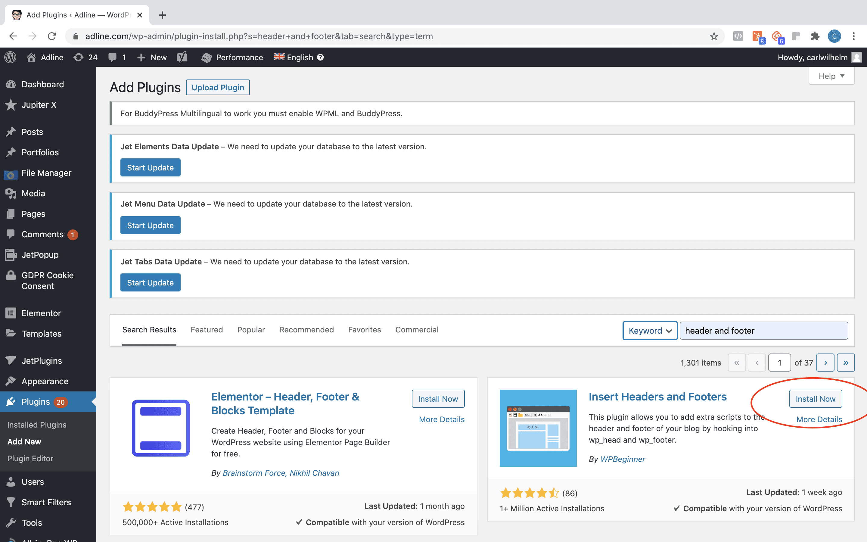
Task: Open Plugins menu in sidebar
Action: (48, 401)
